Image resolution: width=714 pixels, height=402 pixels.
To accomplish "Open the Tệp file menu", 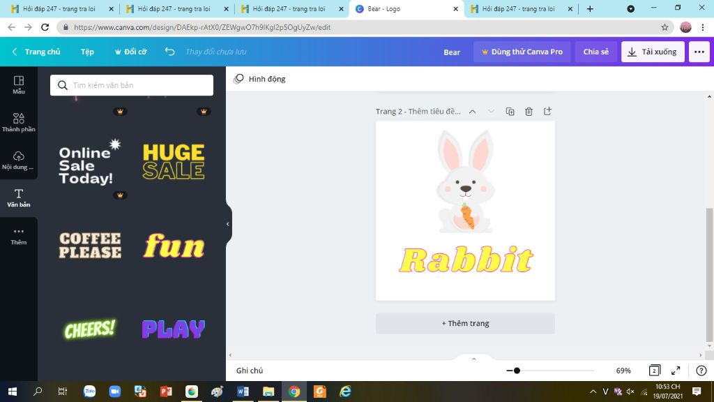I will tap(87, 52).
